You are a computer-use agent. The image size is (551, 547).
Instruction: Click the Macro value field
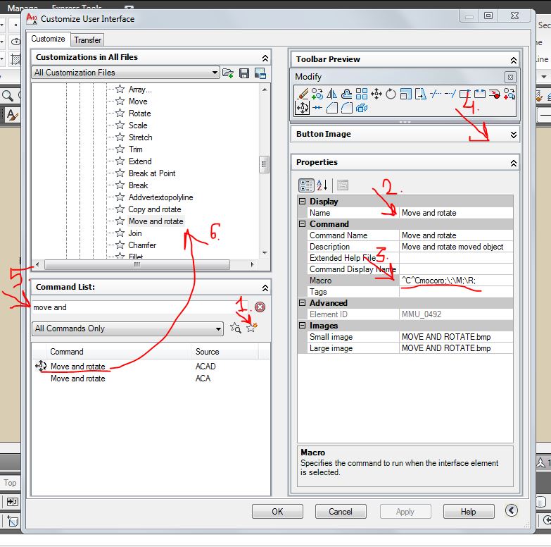pyautogui.click(x=456, y=281)
